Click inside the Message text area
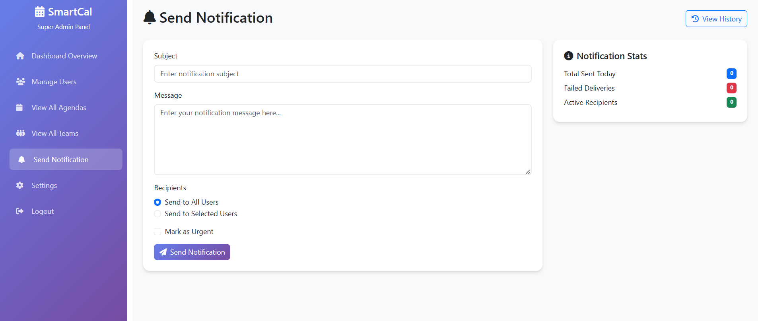The image size is (762, 321). [x=342, y=139]
